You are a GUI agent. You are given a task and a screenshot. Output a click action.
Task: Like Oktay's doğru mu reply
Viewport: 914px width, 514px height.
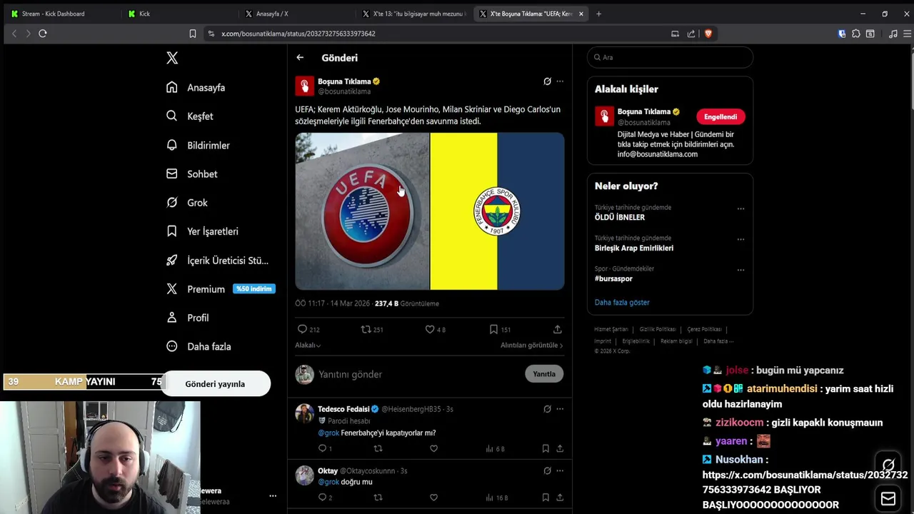[433, 498]
